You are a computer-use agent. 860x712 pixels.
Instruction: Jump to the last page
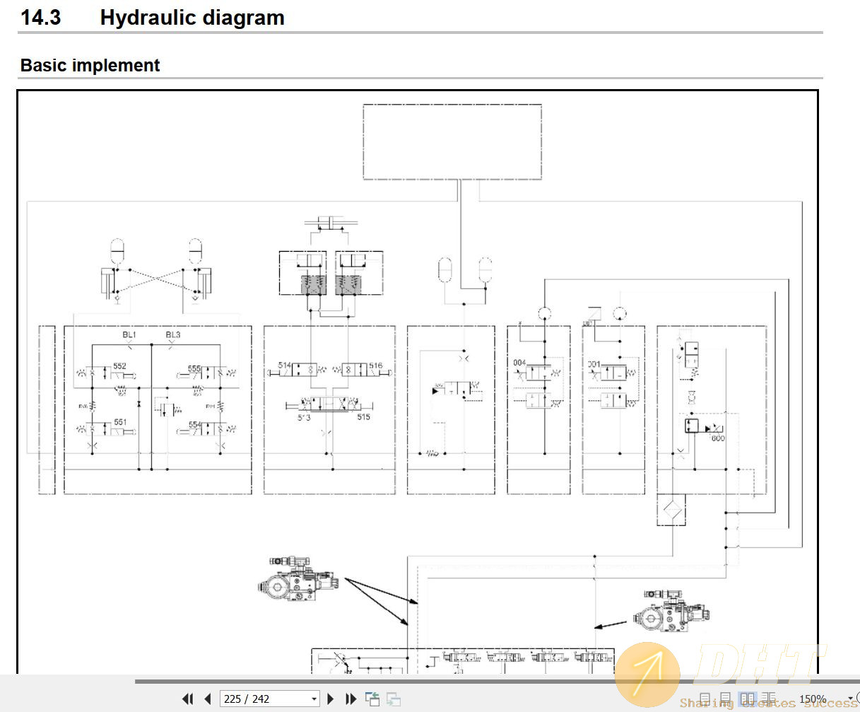click(351, 699)
